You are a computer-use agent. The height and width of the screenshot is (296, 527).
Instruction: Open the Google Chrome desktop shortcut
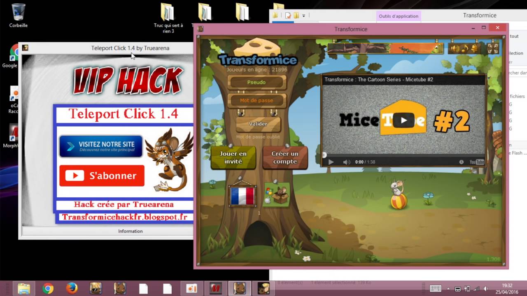(x=13, y=56)
